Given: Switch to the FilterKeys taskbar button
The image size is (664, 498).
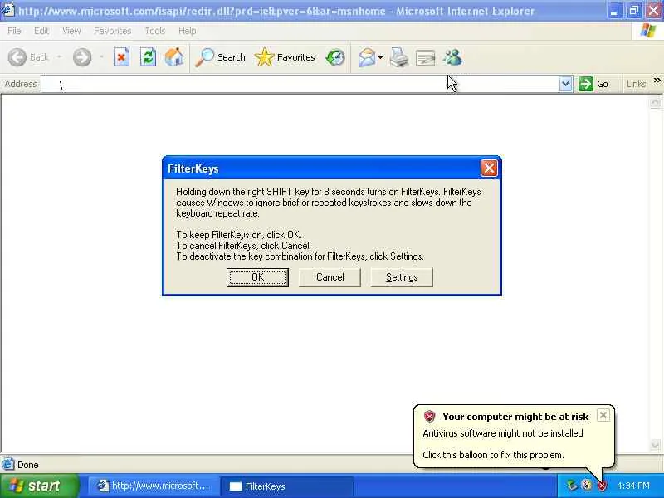Looking at the screenshot, I should coord(287,486).
